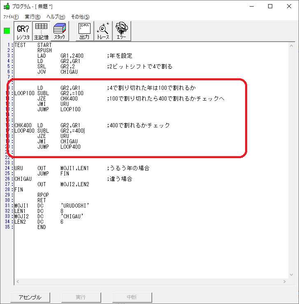Click the 'URUDOSHI' string constant
299x304 pixels.
point(75,206)
